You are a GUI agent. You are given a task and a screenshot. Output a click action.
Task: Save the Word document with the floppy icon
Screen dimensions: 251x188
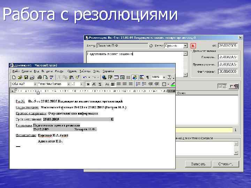pyautogui.click(x=26, y=78)
